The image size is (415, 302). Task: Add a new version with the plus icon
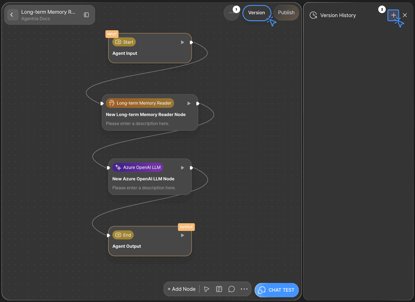(393, 15)
